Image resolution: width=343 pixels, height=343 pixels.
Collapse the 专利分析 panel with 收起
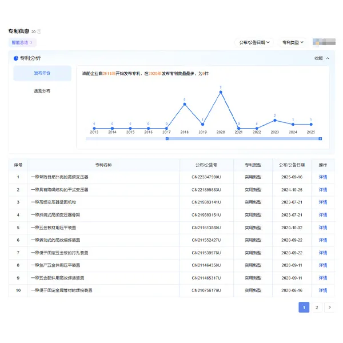pos(322,58)
